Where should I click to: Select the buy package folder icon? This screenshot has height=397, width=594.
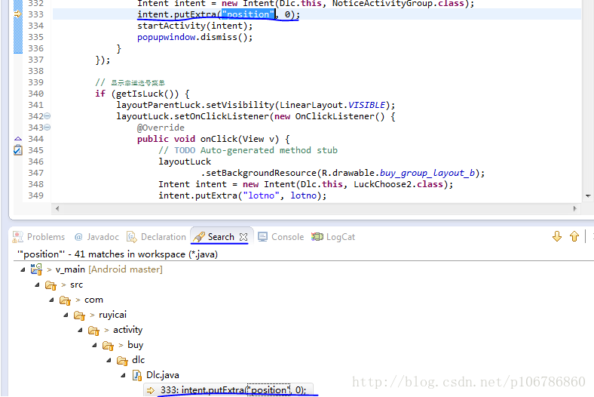(109, 345)
